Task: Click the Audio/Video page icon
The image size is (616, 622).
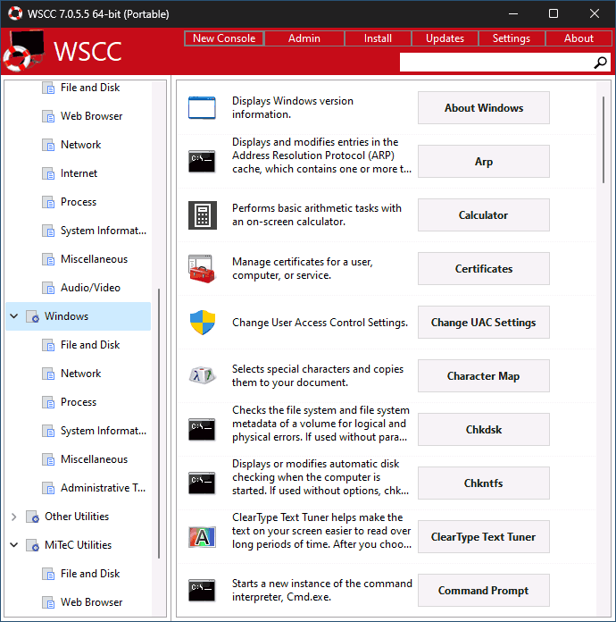Action: click(48, 288)
